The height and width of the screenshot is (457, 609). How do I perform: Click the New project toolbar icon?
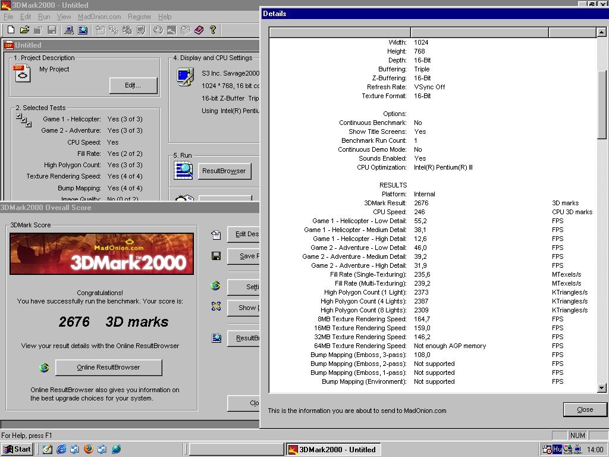(x=11, y=30)
